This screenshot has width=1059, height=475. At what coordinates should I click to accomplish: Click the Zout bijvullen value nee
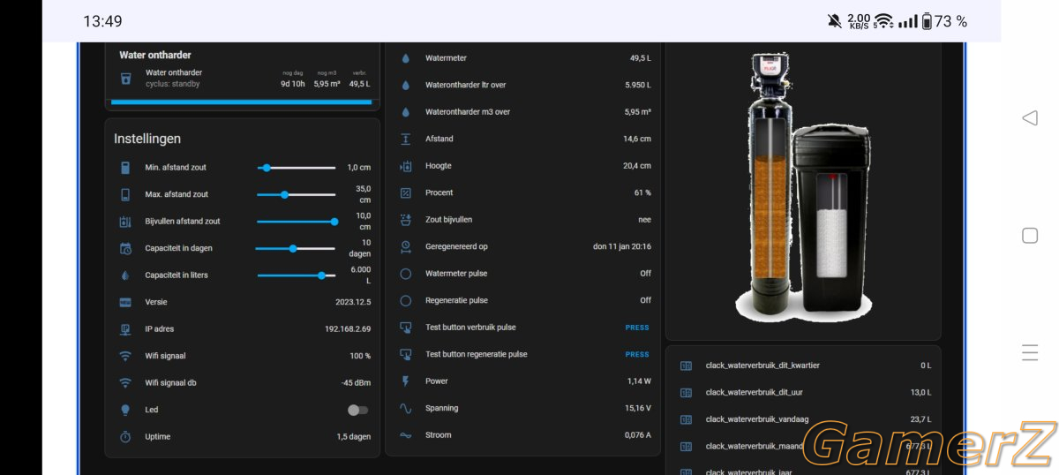pyautogui.click(x=645, y=220)
